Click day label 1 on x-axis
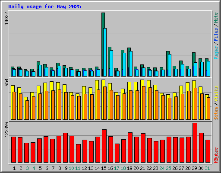Image resolution: width=221 pixels, height=173 pixels. [x=14, y=168]
